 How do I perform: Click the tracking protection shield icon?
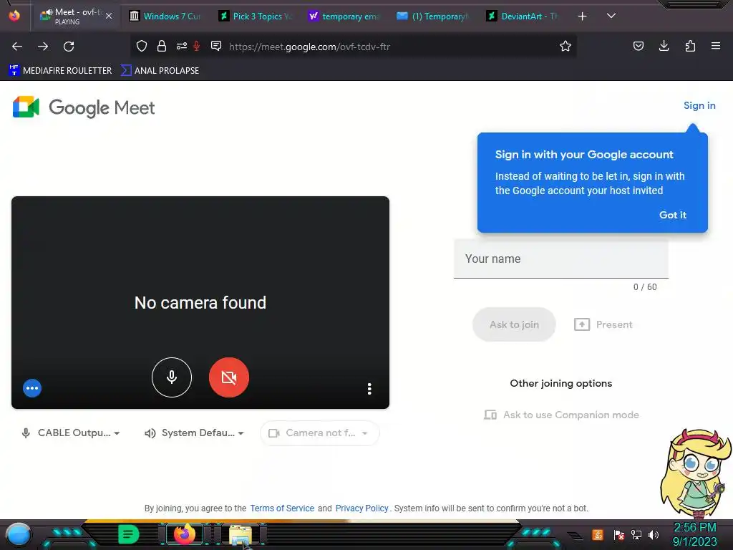click(x=142, y=46)
